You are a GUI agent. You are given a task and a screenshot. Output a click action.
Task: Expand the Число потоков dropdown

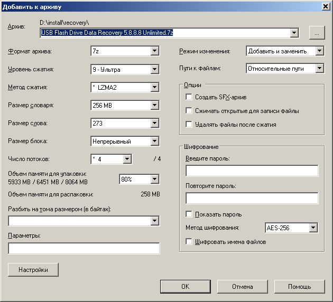(x=127, y=159)
